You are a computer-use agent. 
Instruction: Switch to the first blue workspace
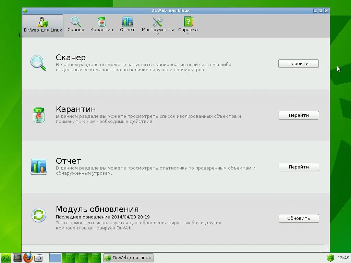coord(55,258)
